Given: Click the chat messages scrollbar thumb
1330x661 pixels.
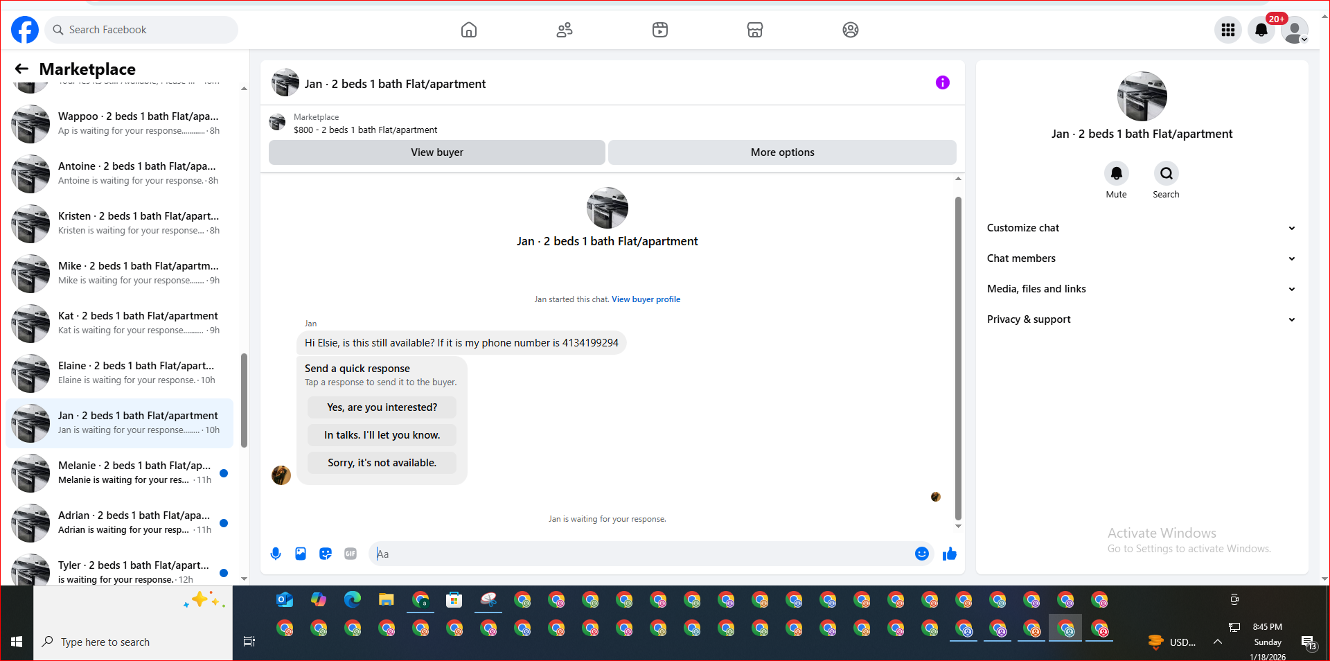Looking at the screenshot, I should click(958, 358).
